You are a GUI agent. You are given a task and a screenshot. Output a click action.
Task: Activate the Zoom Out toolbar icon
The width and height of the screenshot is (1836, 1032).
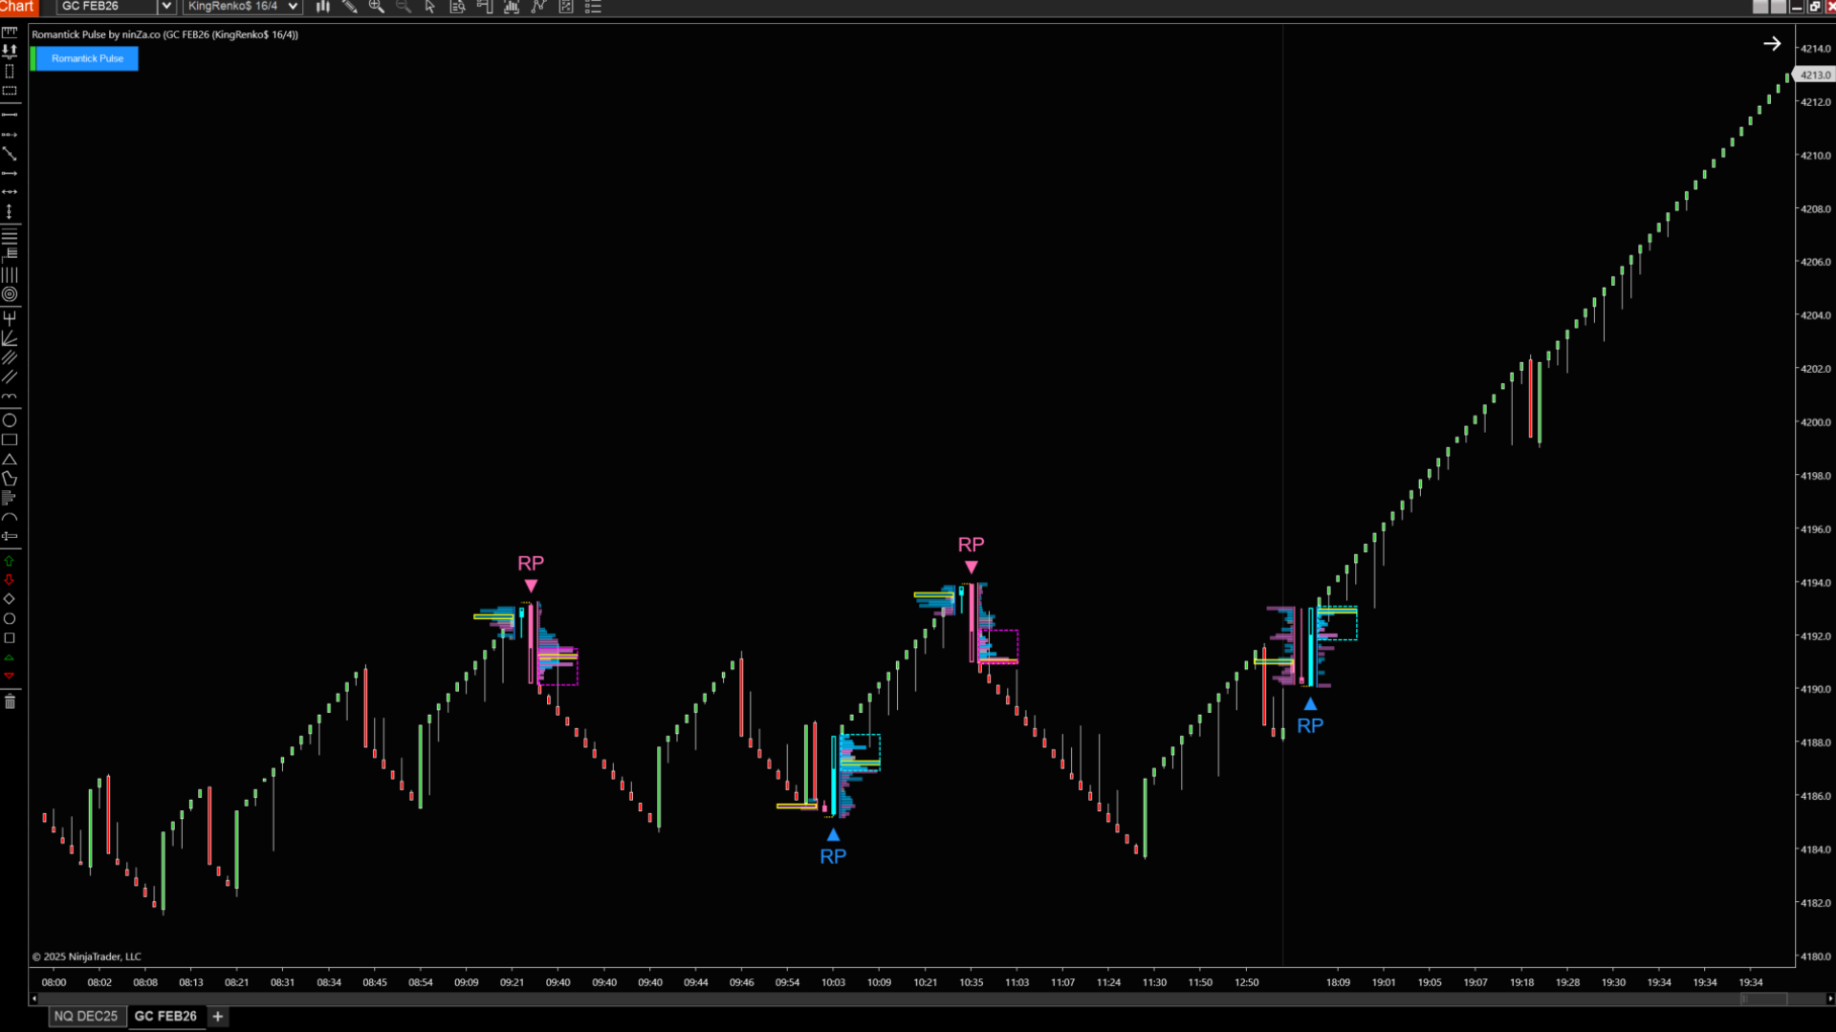pyautogui.click(x=404, y=7)
